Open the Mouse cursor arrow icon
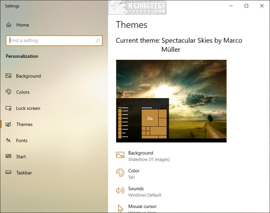 click(120, 208)
